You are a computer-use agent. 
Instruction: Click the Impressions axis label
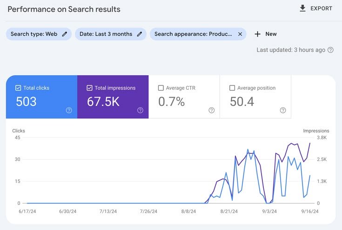316,131
